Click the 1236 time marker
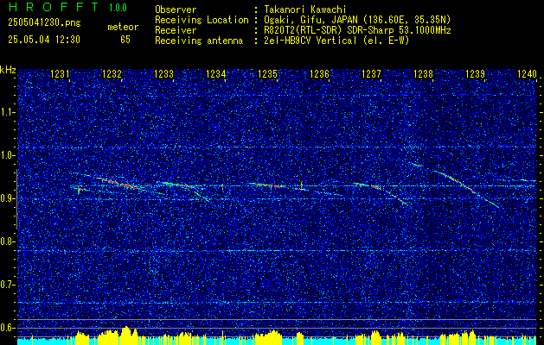The height and width of the screenshot is (345, 544). click(x=319, y=74)
